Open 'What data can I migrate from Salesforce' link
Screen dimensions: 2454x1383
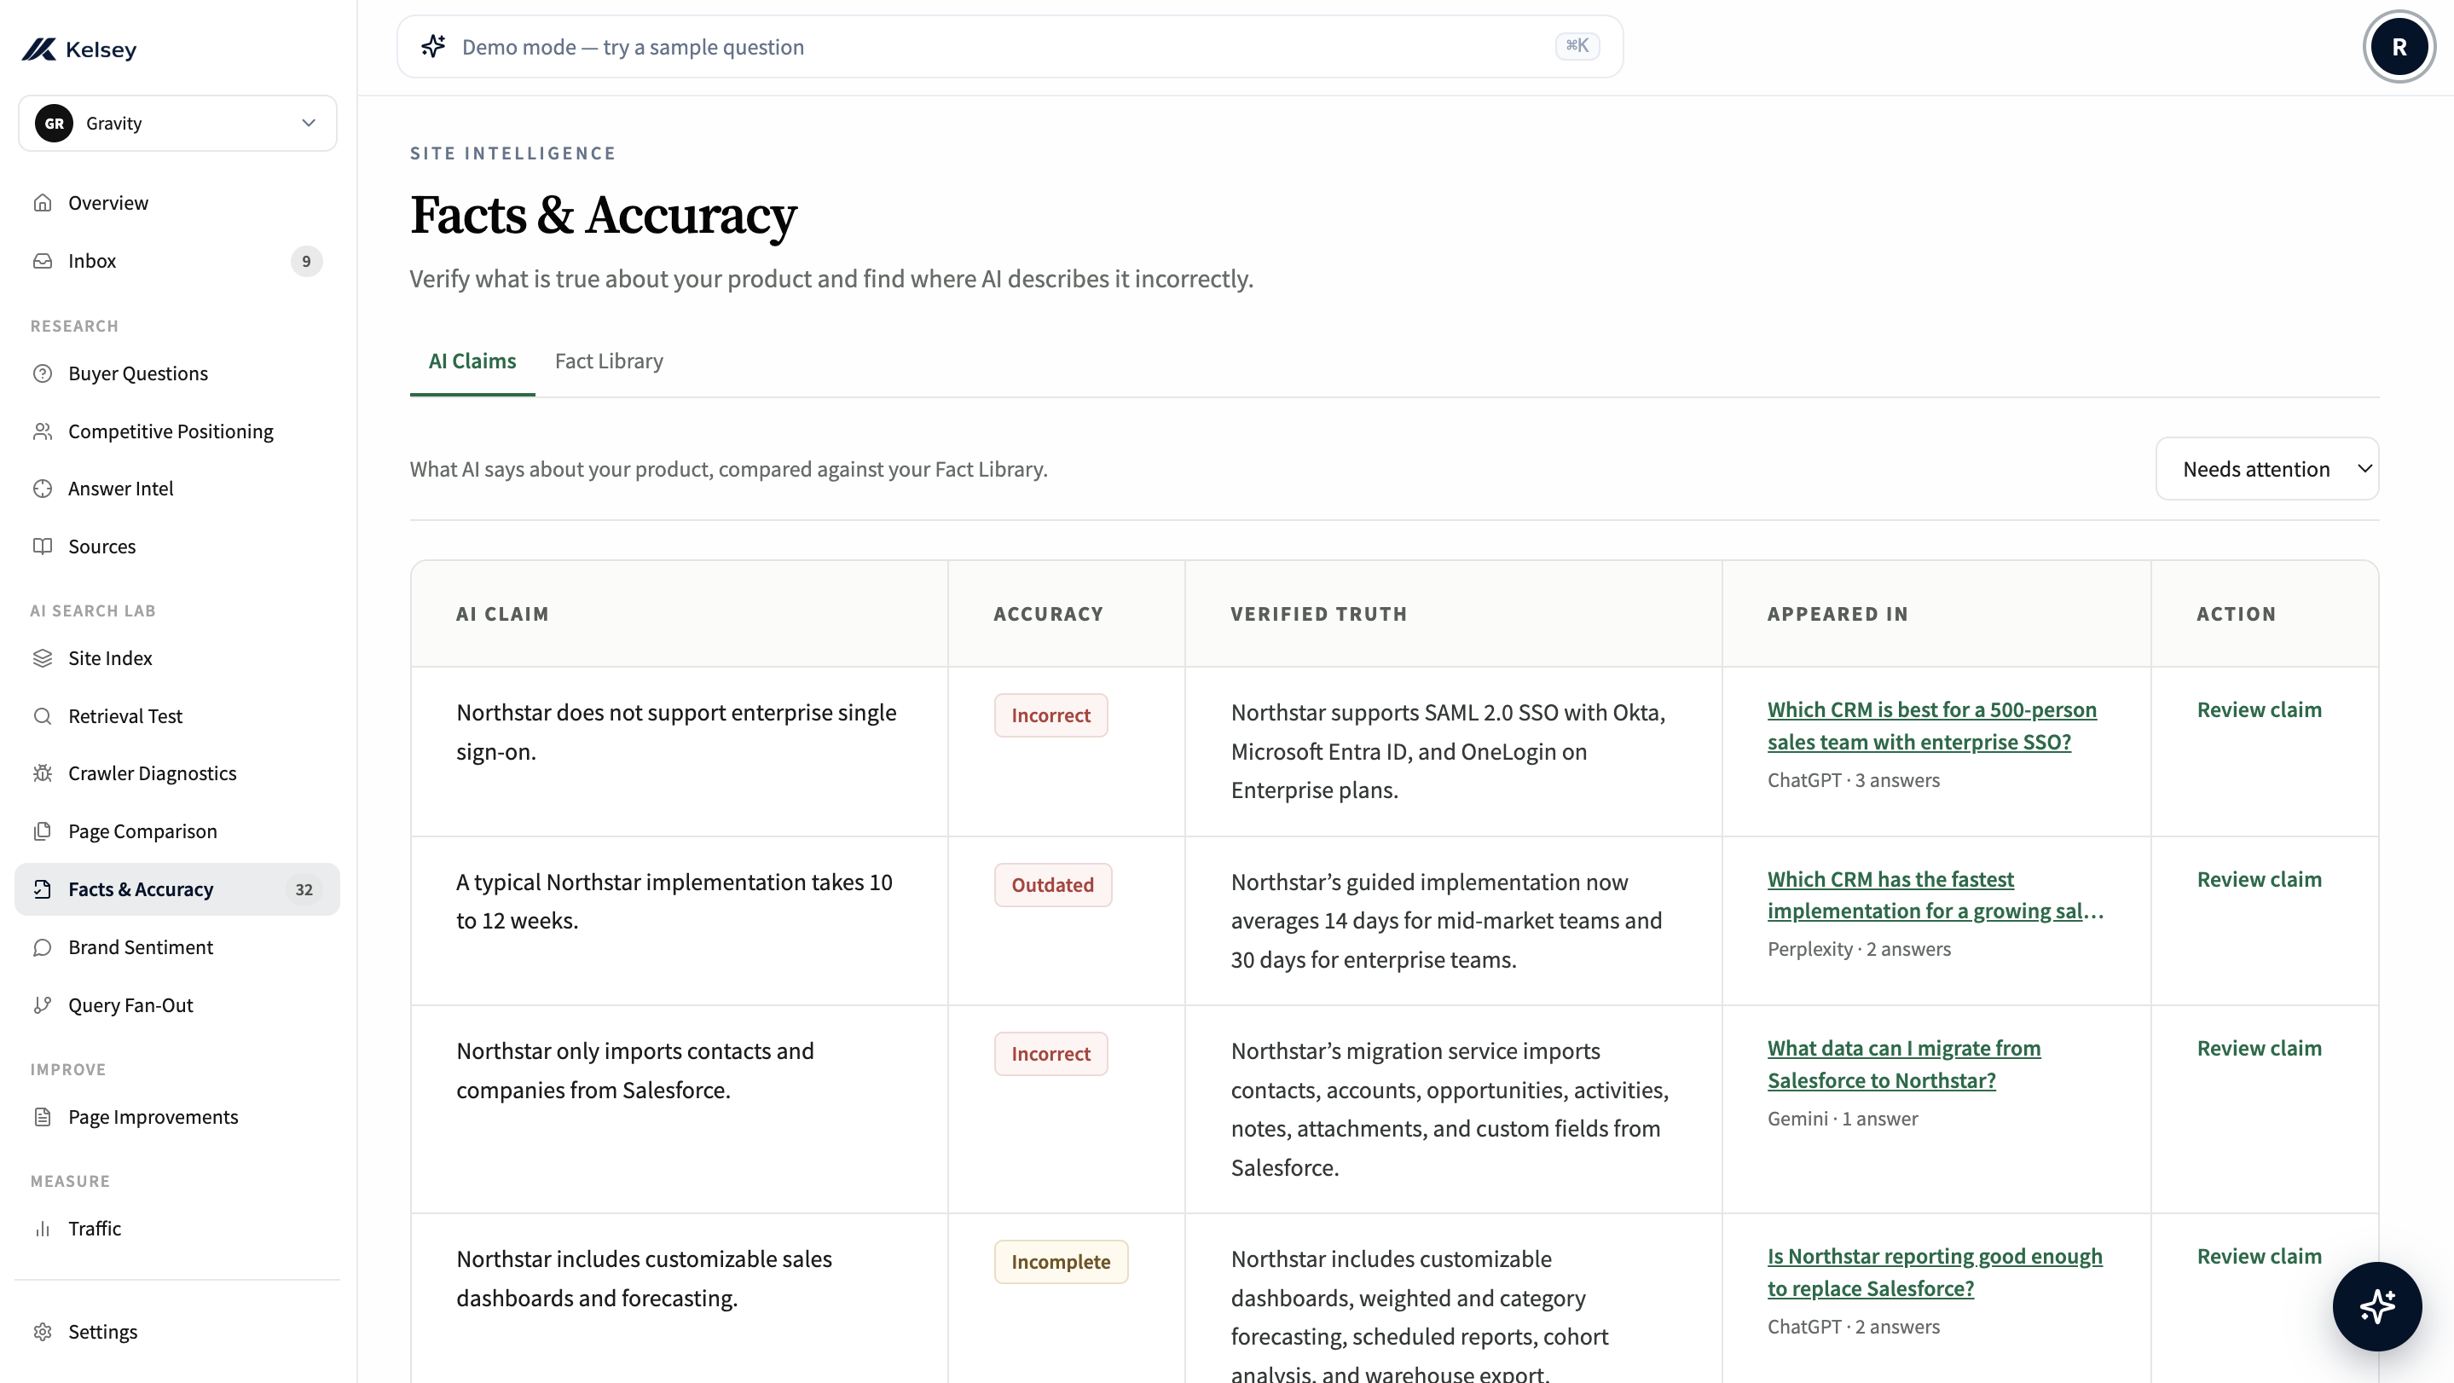[x=1903, y=1065]
